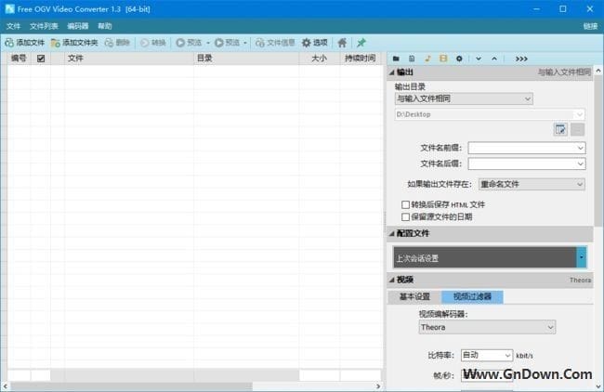604x392 pixels.
Task: Click the 添加文件 (add file) toolbar button
Action: [25, 43]
